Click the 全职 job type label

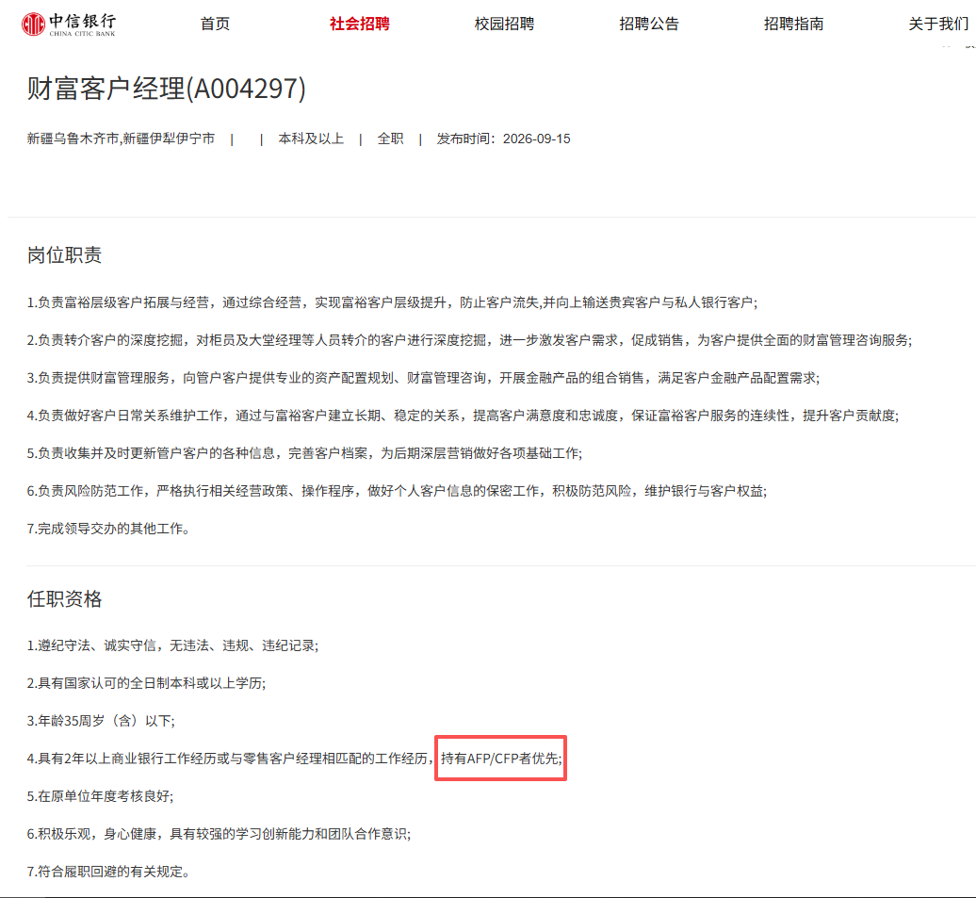click(390, 139)
